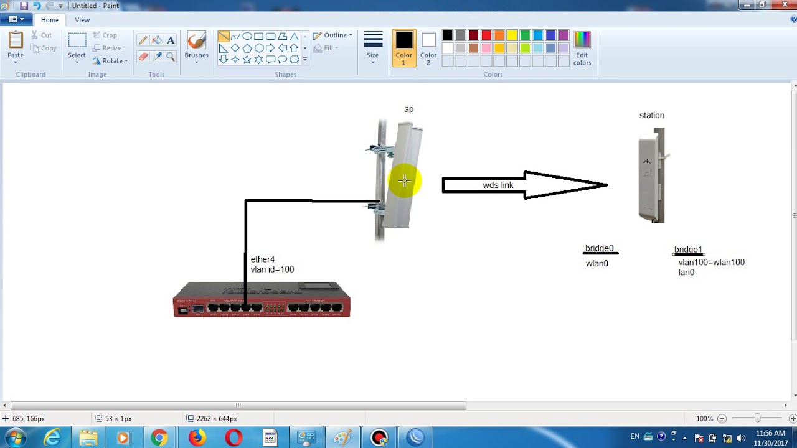Image resolution: width=797 pixels, height=448 pixels.
Task: Pick the green color swatch
Action: click(525, 35)
